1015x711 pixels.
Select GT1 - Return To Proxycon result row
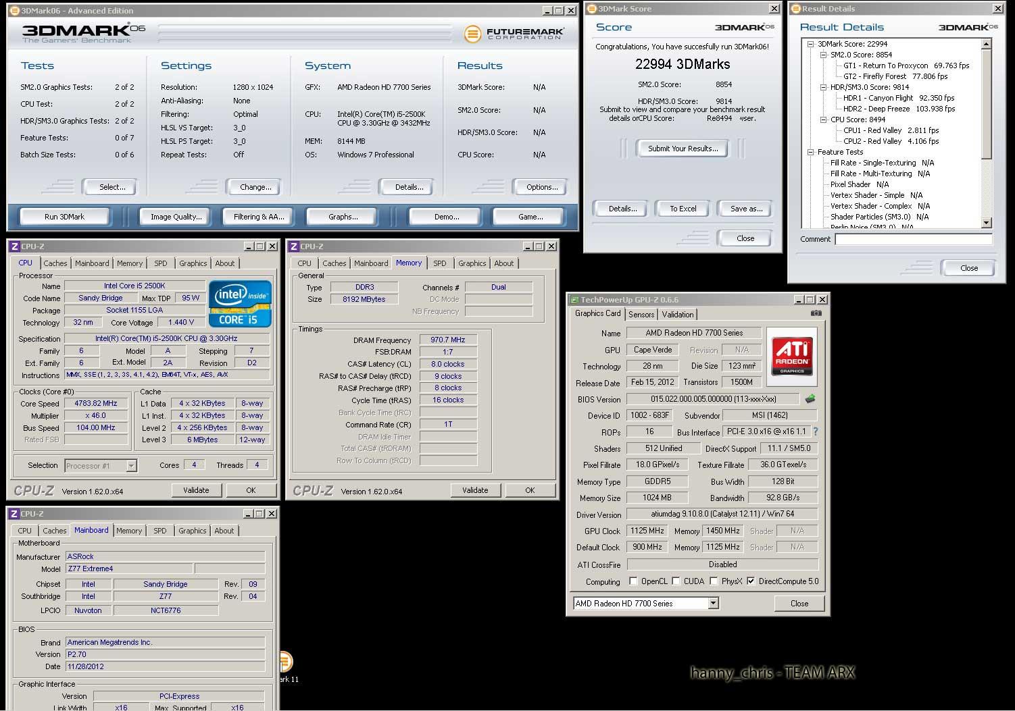pyautogui.click(x=906, y=65)
